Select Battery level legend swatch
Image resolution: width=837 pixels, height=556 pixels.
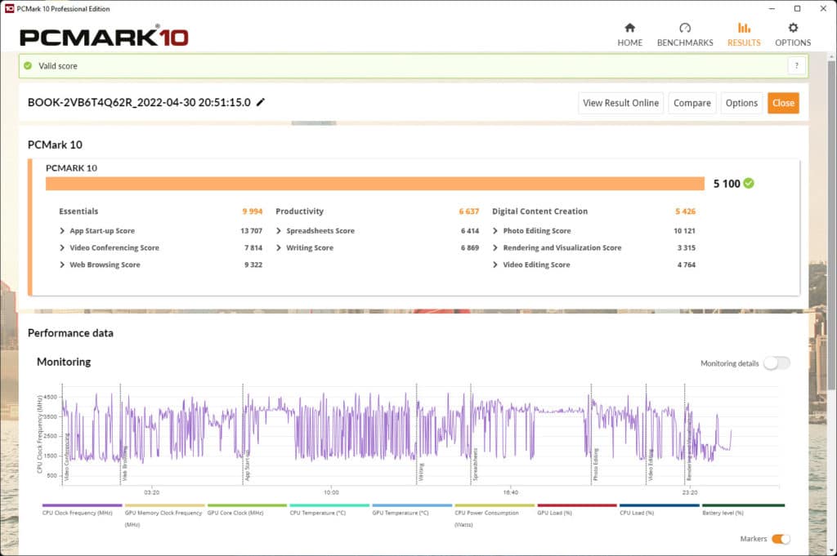pyautogui.click(x=744, y=505)
